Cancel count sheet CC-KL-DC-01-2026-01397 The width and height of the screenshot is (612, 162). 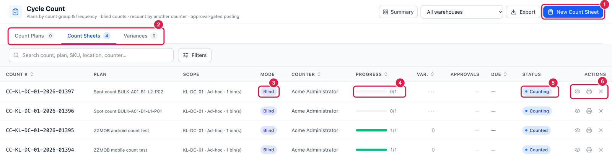[x=601, y=91]
